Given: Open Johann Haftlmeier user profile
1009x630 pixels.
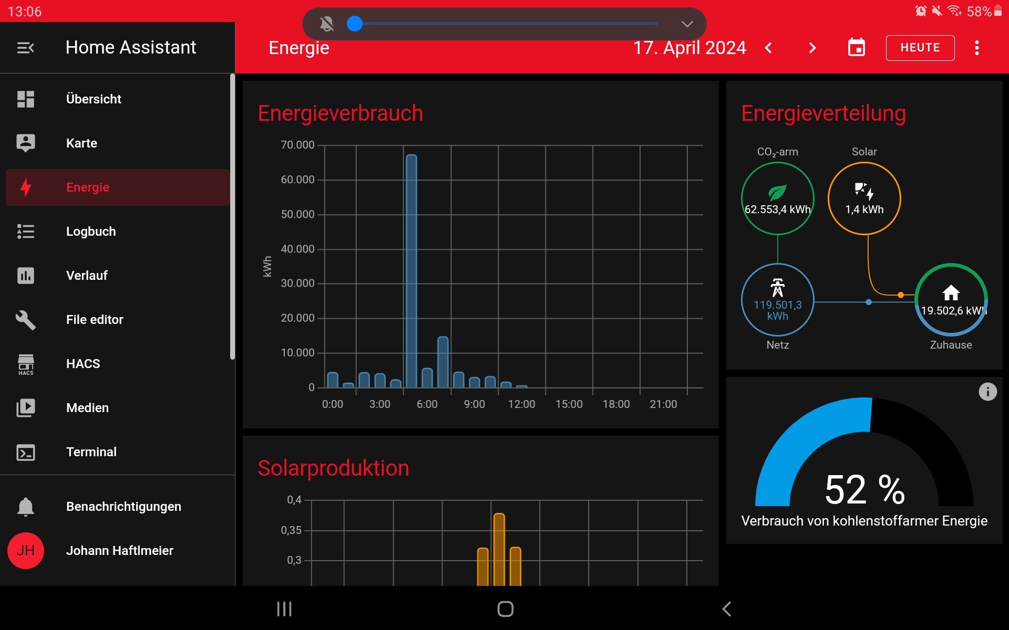Looking at the screenshot, I should (119, 551).
